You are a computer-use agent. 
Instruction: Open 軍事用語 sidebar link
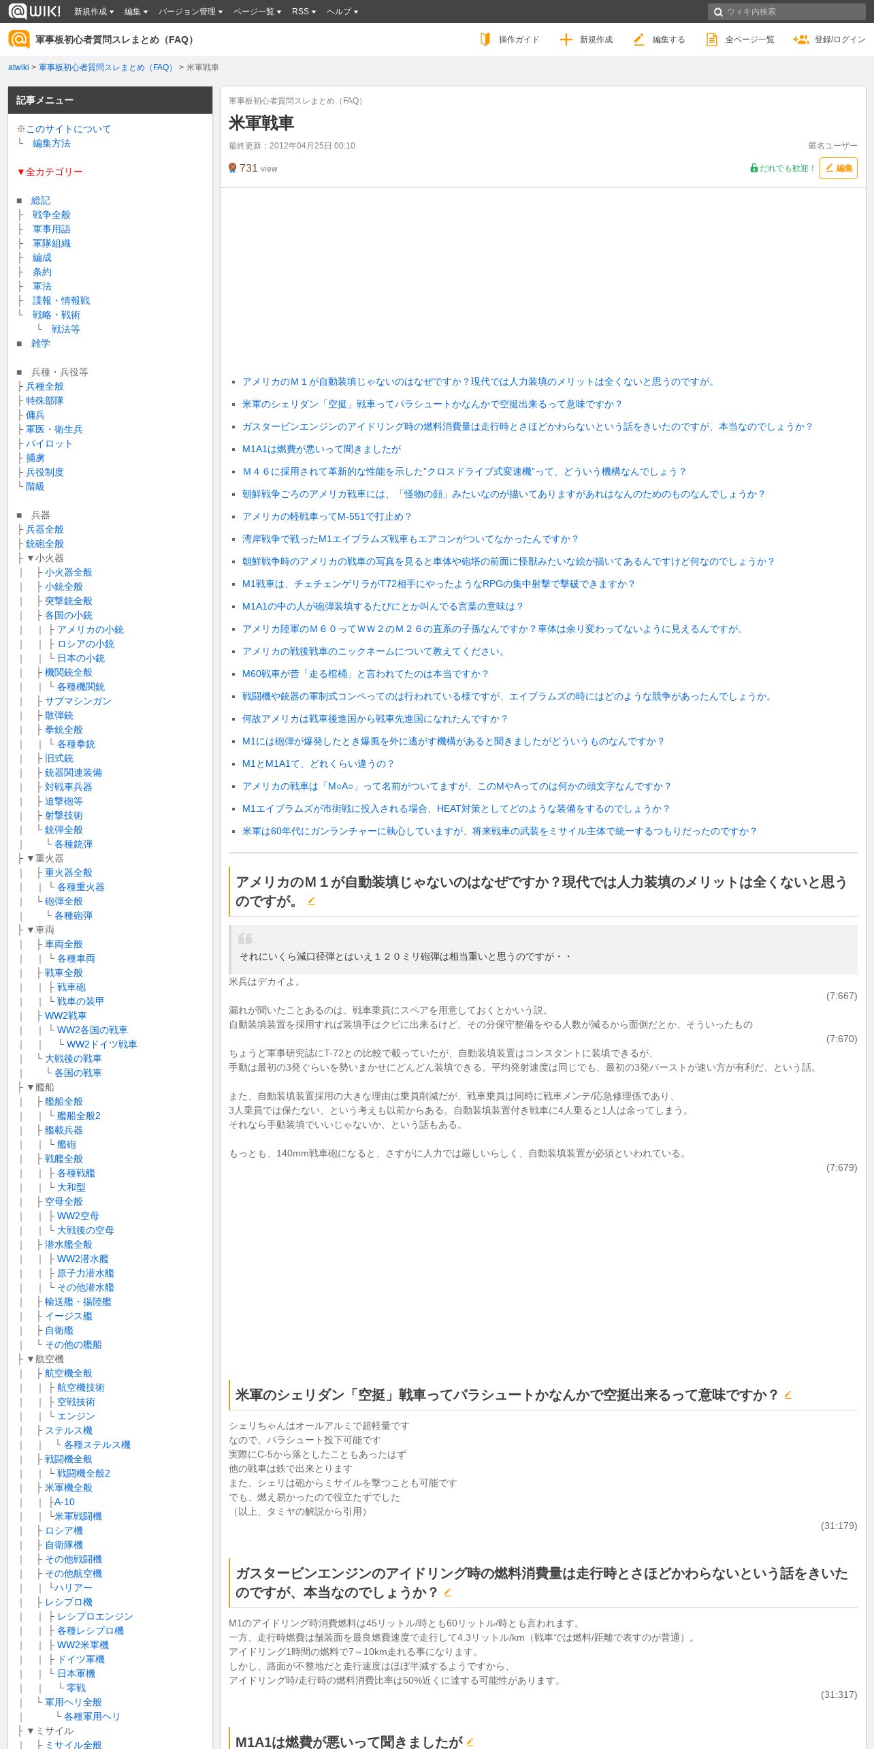[x=52, y=229]
